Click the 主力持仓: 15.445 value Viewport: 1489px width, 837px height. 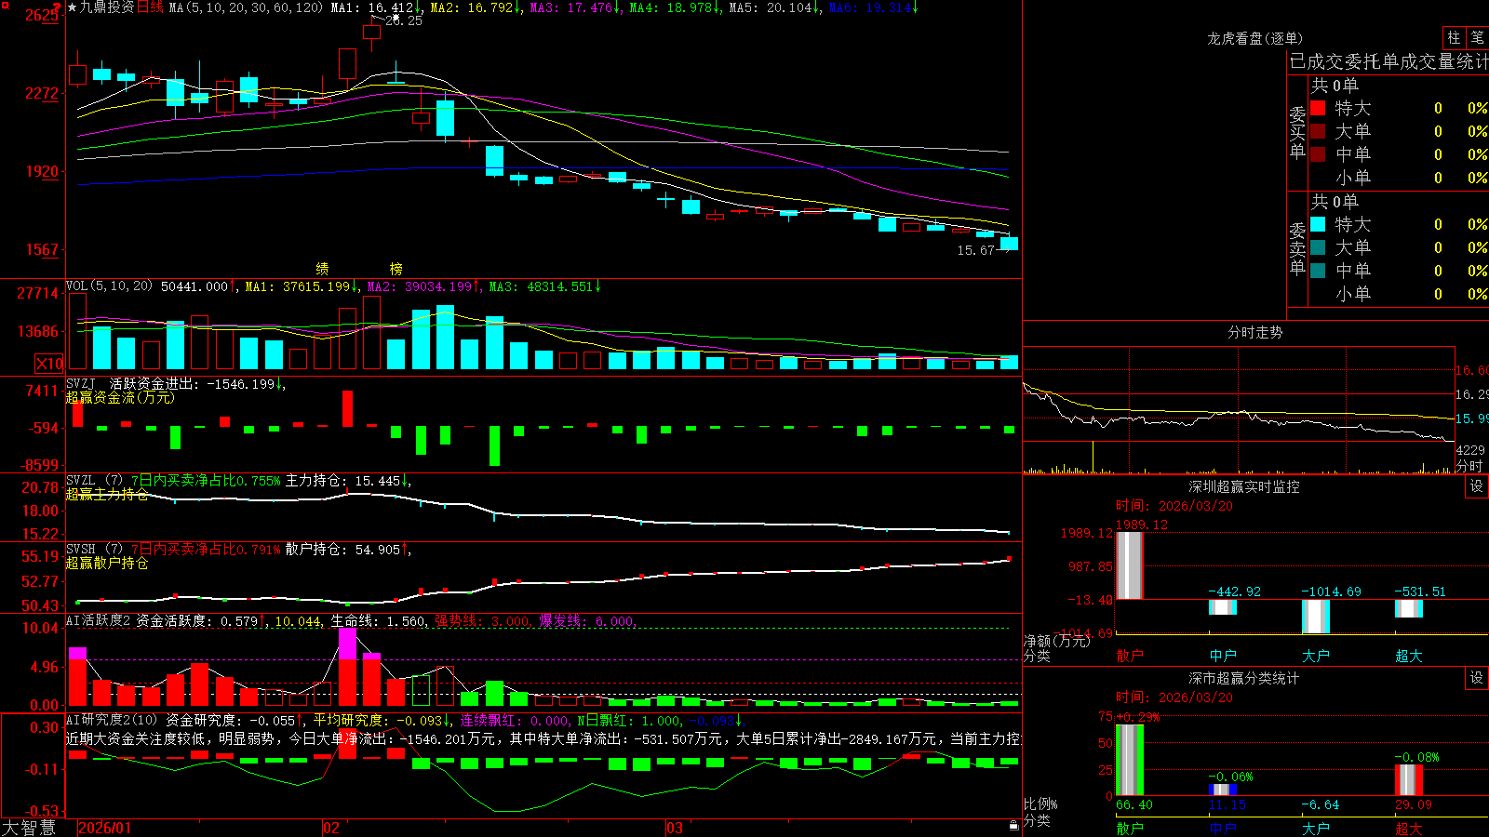[343, 480]
